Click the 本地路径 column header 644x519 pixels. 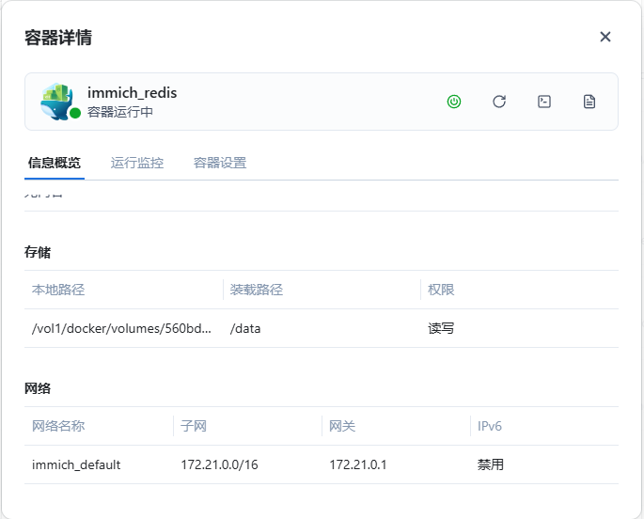tap(58, 290)
